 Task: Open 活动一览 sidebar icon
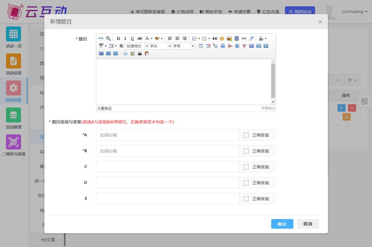pos(13,34)
